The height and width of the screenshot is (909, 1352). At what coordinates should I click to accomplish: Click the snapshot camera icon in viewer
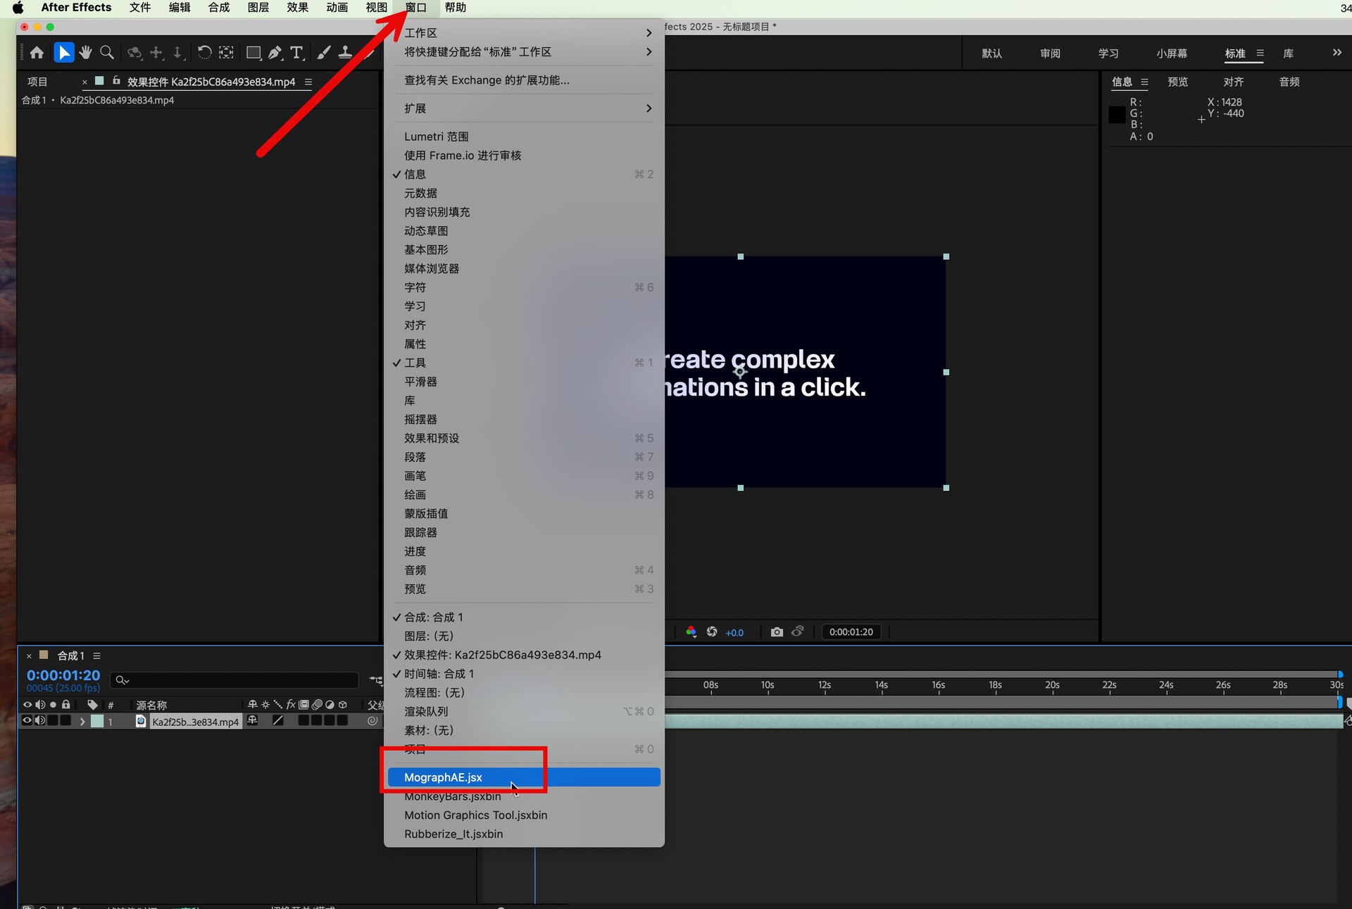tap(777, 632)
